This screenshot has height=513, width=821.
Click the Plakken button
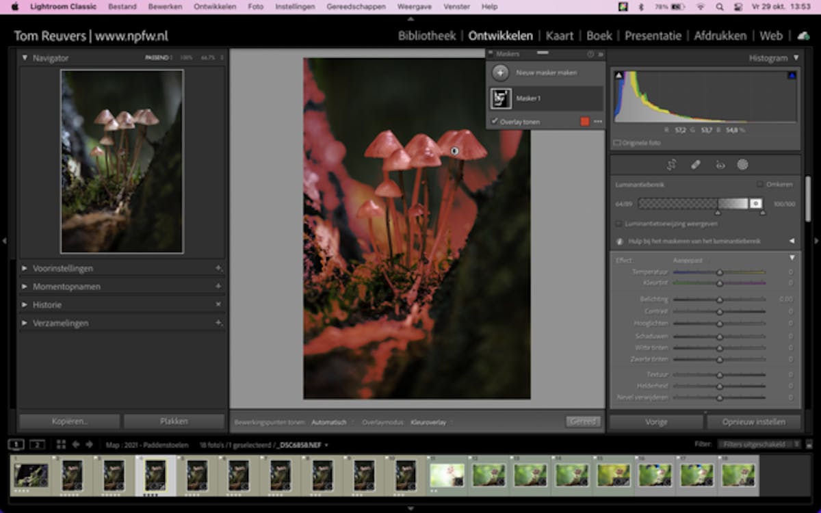(x=174, y=421)
